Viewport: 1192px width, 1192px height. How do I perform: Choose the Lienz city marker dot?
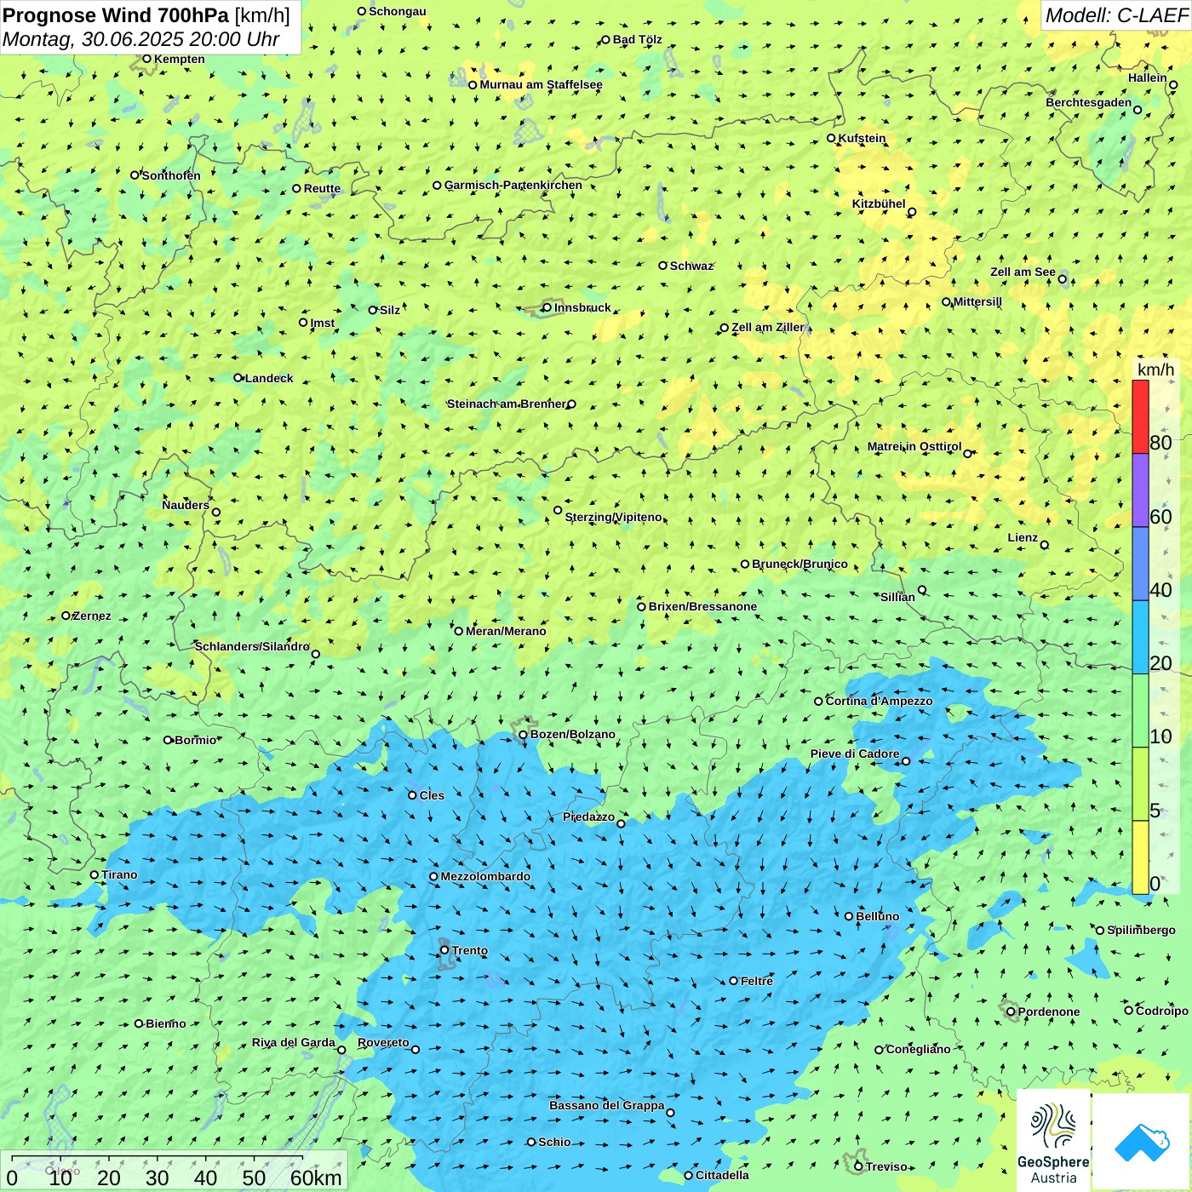pos(1045,545)
